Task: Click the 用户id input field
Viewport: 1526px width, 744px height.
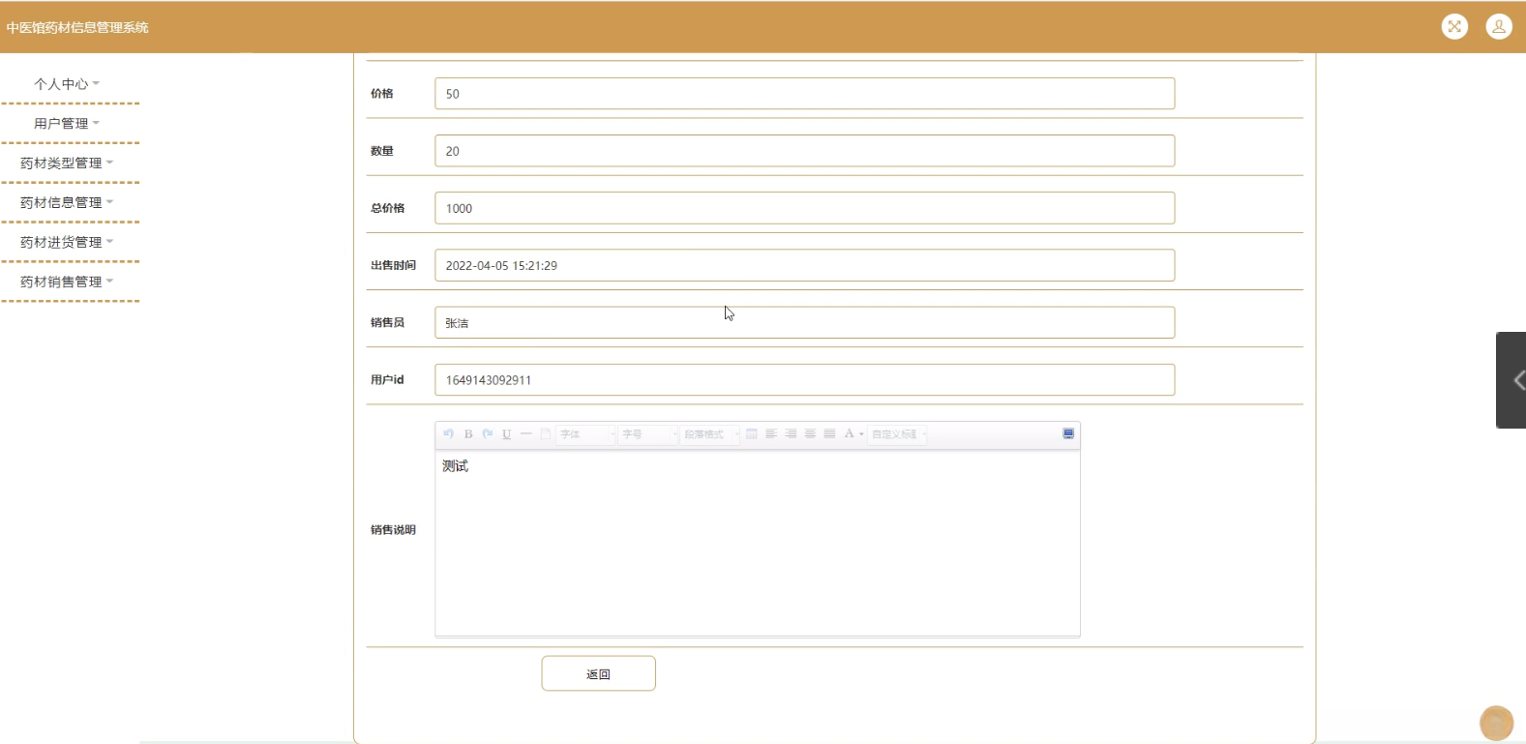Action: coord(805,379)
